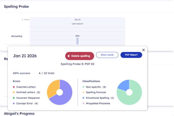Close the session details popup

(143, 50)
